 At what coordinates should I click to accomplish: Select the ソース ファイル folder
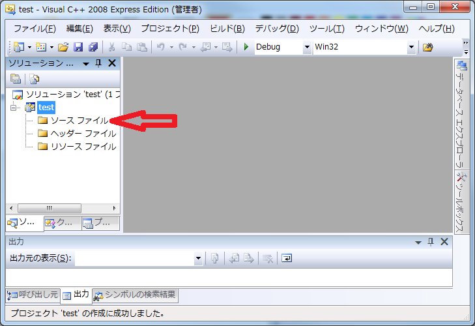(x=79, y=121)
